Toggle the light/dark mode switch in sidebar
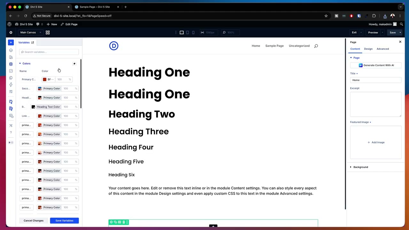The width and height of the screenshot is (409, 230). (11, 142)
